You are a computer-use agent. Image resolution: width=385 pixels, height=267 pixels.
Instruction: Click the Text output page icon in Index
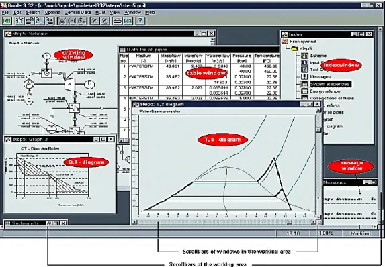305,70
